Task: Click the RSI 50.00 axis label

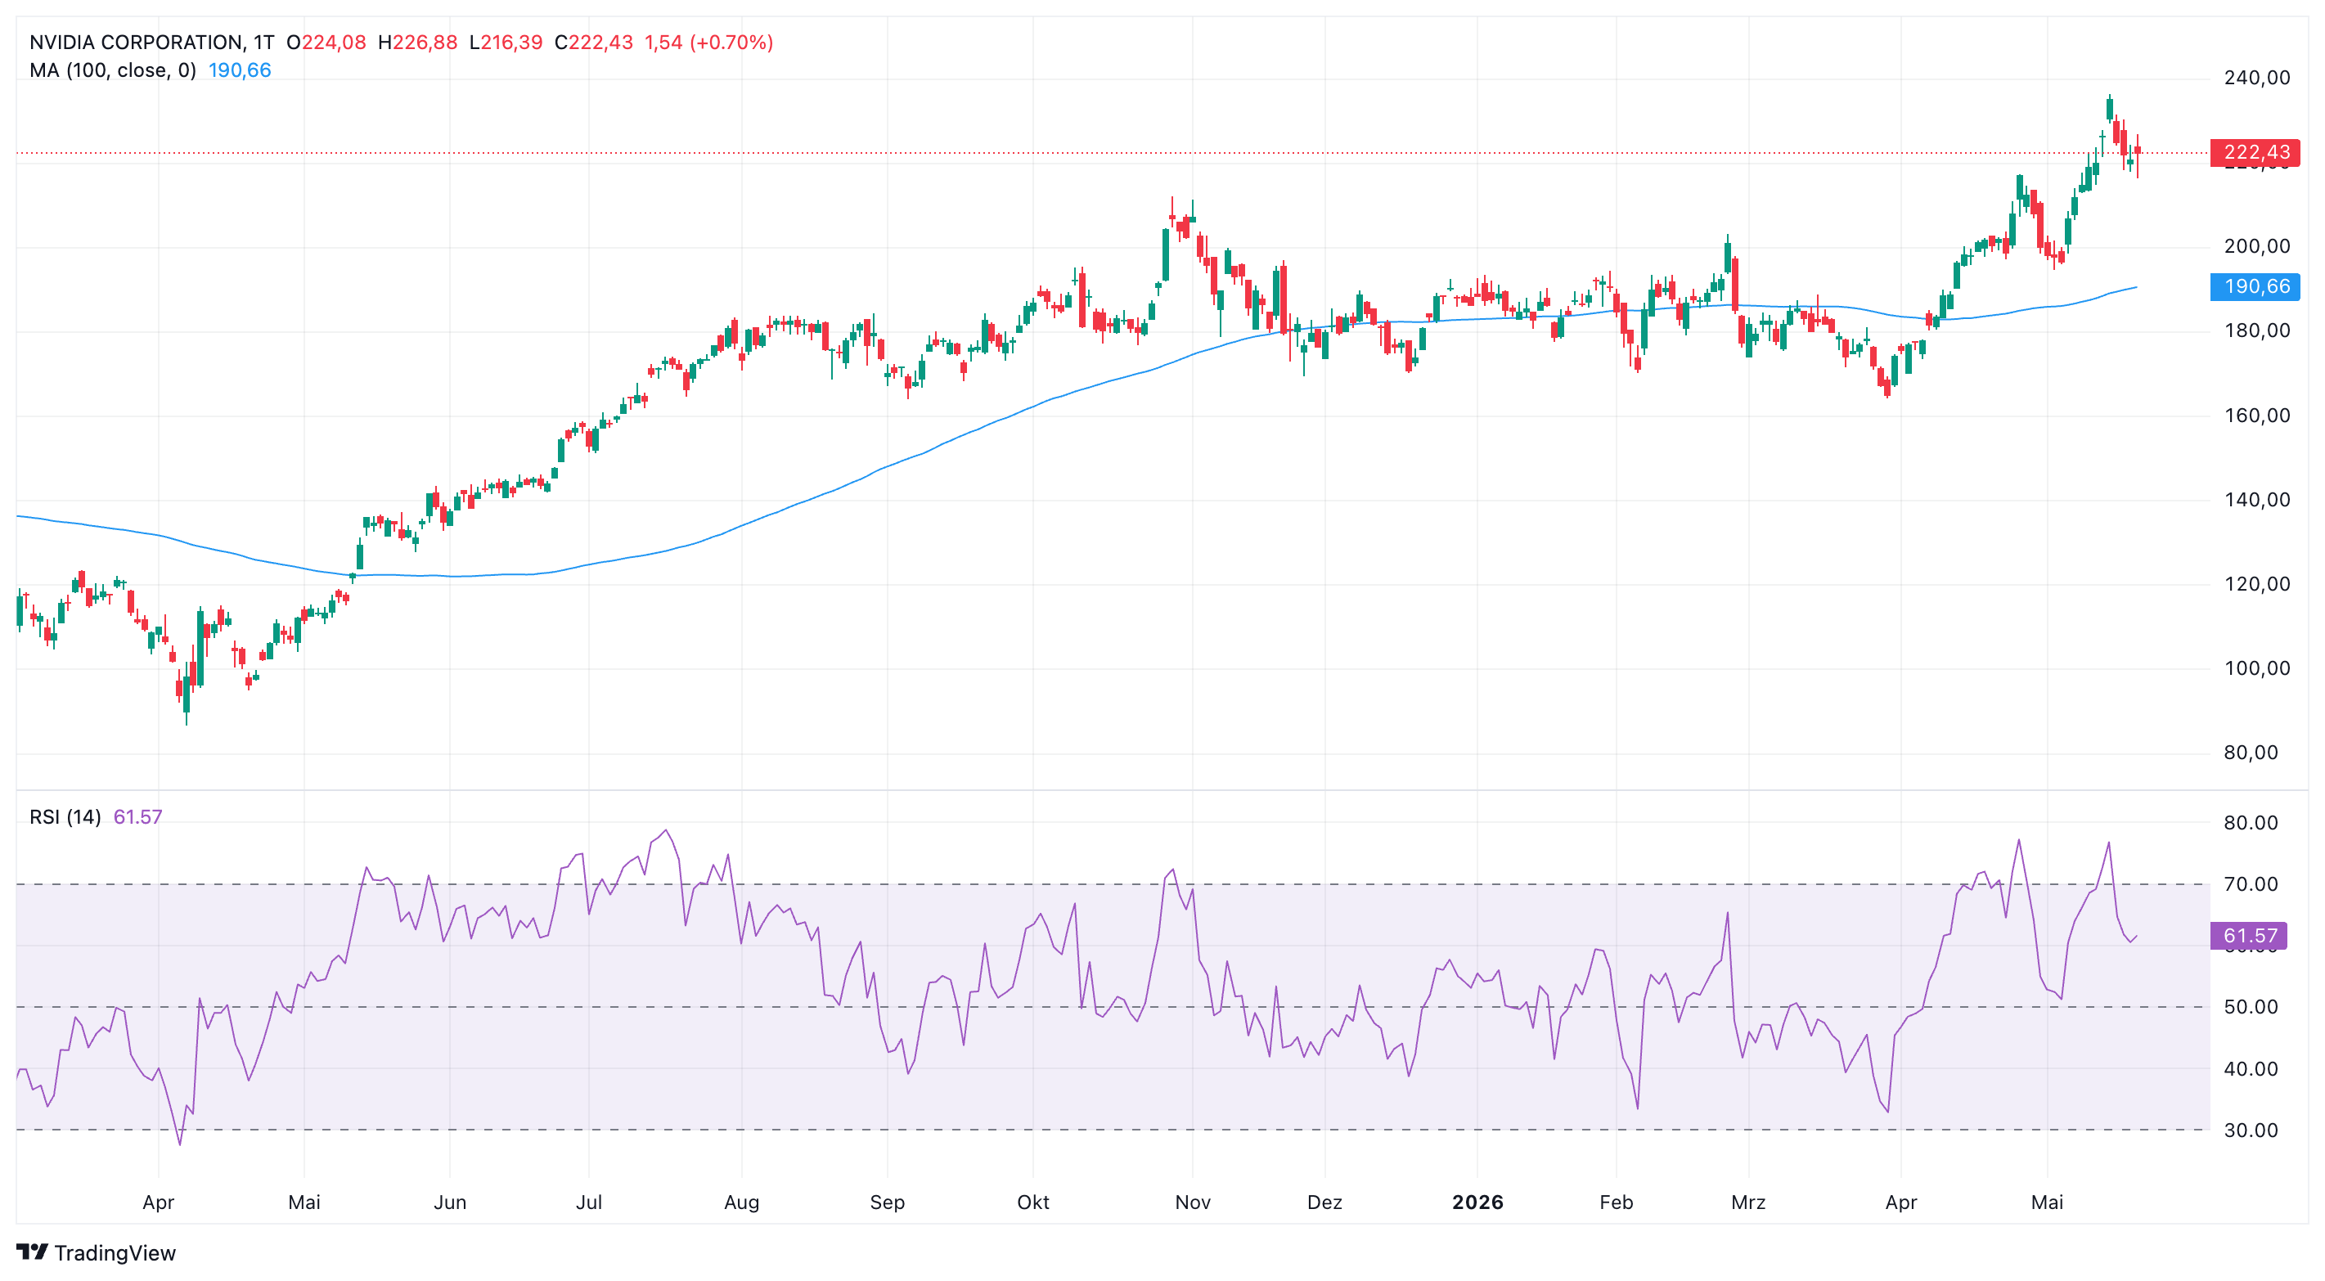Action: tap(2251, 1008)
